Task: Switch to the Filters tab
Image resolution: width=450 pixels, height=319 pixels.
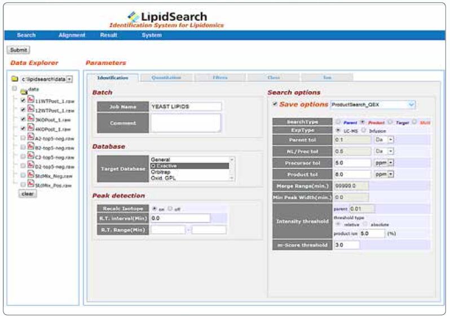Action: coord(220,77)
